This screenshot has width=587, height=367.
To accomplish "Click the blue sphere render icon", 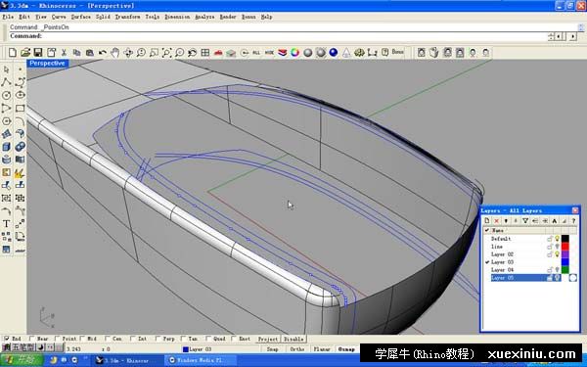I will coord(334,53).
